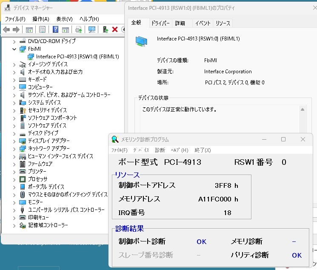Click the red X uninstall device icon

tap(114, 29)
